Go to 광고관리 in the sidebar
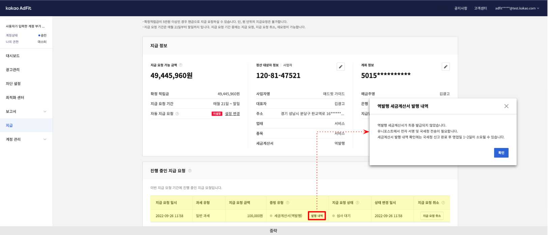Viewport: 548px width, 235px height. (13, 70)
